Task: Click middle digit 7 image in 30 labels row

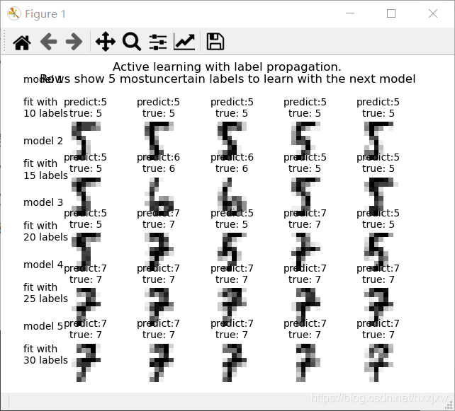Action: point(232,363)
